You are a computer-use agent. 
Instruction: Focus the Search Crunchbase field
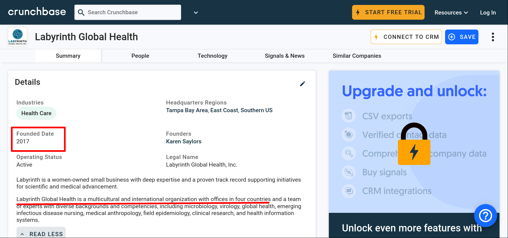click(128, 12)
